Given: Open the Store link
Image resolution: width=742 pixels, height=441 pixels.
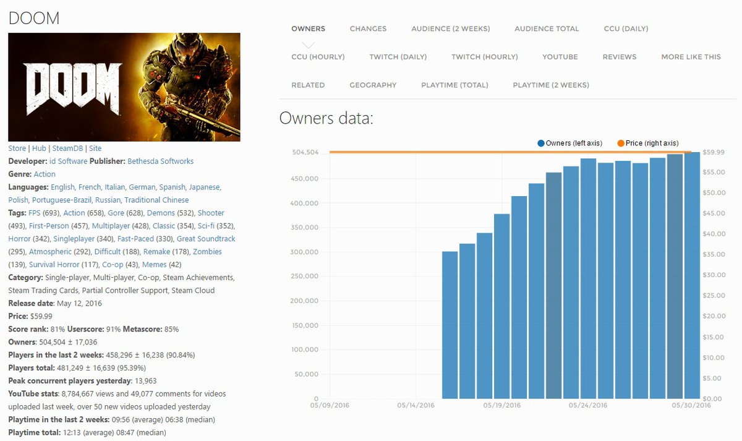Looking at the screenshot, I should (17, 148).
